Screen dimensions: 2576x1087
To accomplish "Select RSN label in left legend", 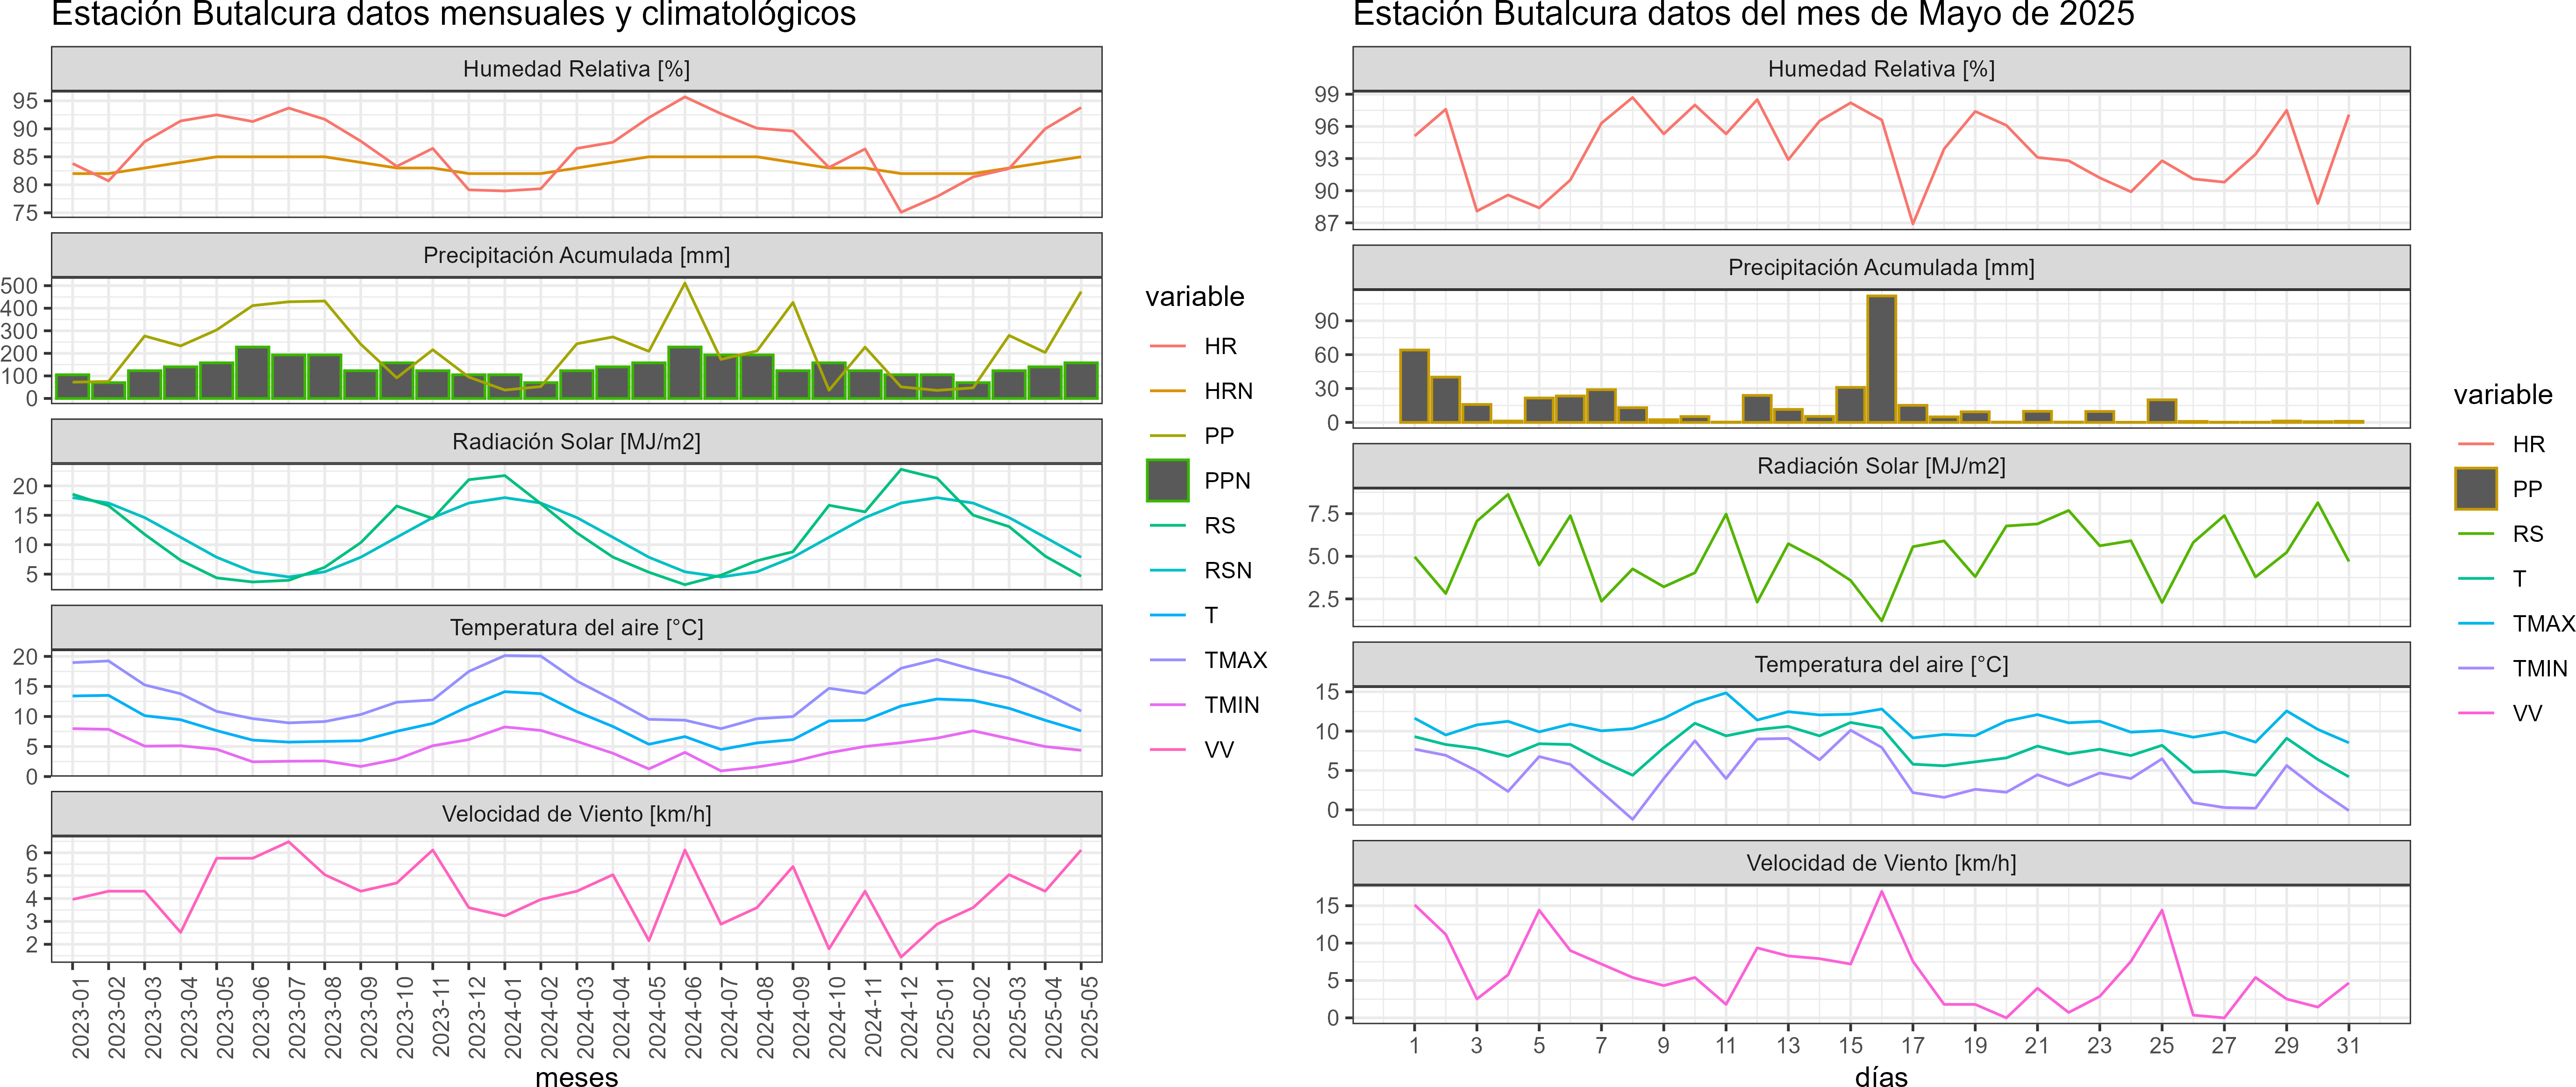I will (x=1228, y=570).
